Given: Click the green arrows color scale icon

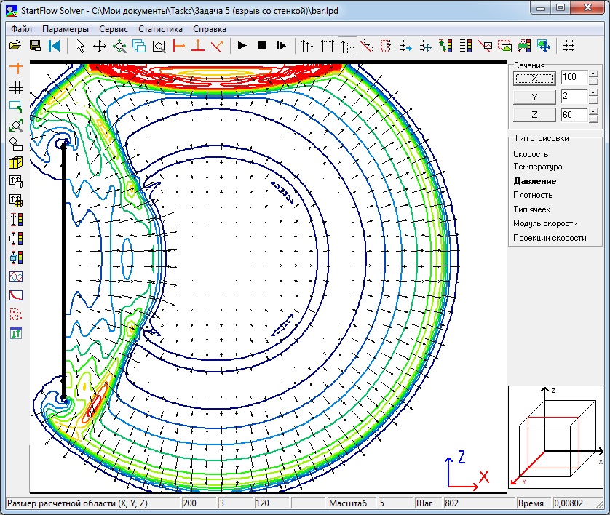Looking at the screenshot, I should pyautogui.click(x=445, y=47).
